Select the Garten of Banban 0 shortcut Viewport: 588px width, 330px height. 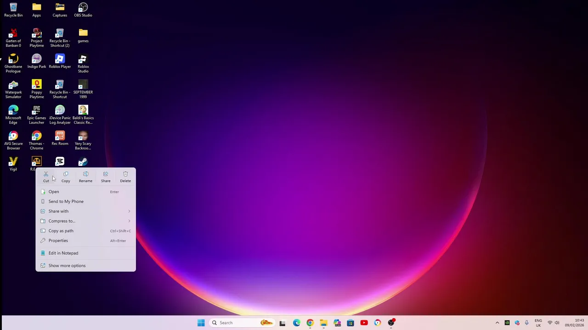13,38
